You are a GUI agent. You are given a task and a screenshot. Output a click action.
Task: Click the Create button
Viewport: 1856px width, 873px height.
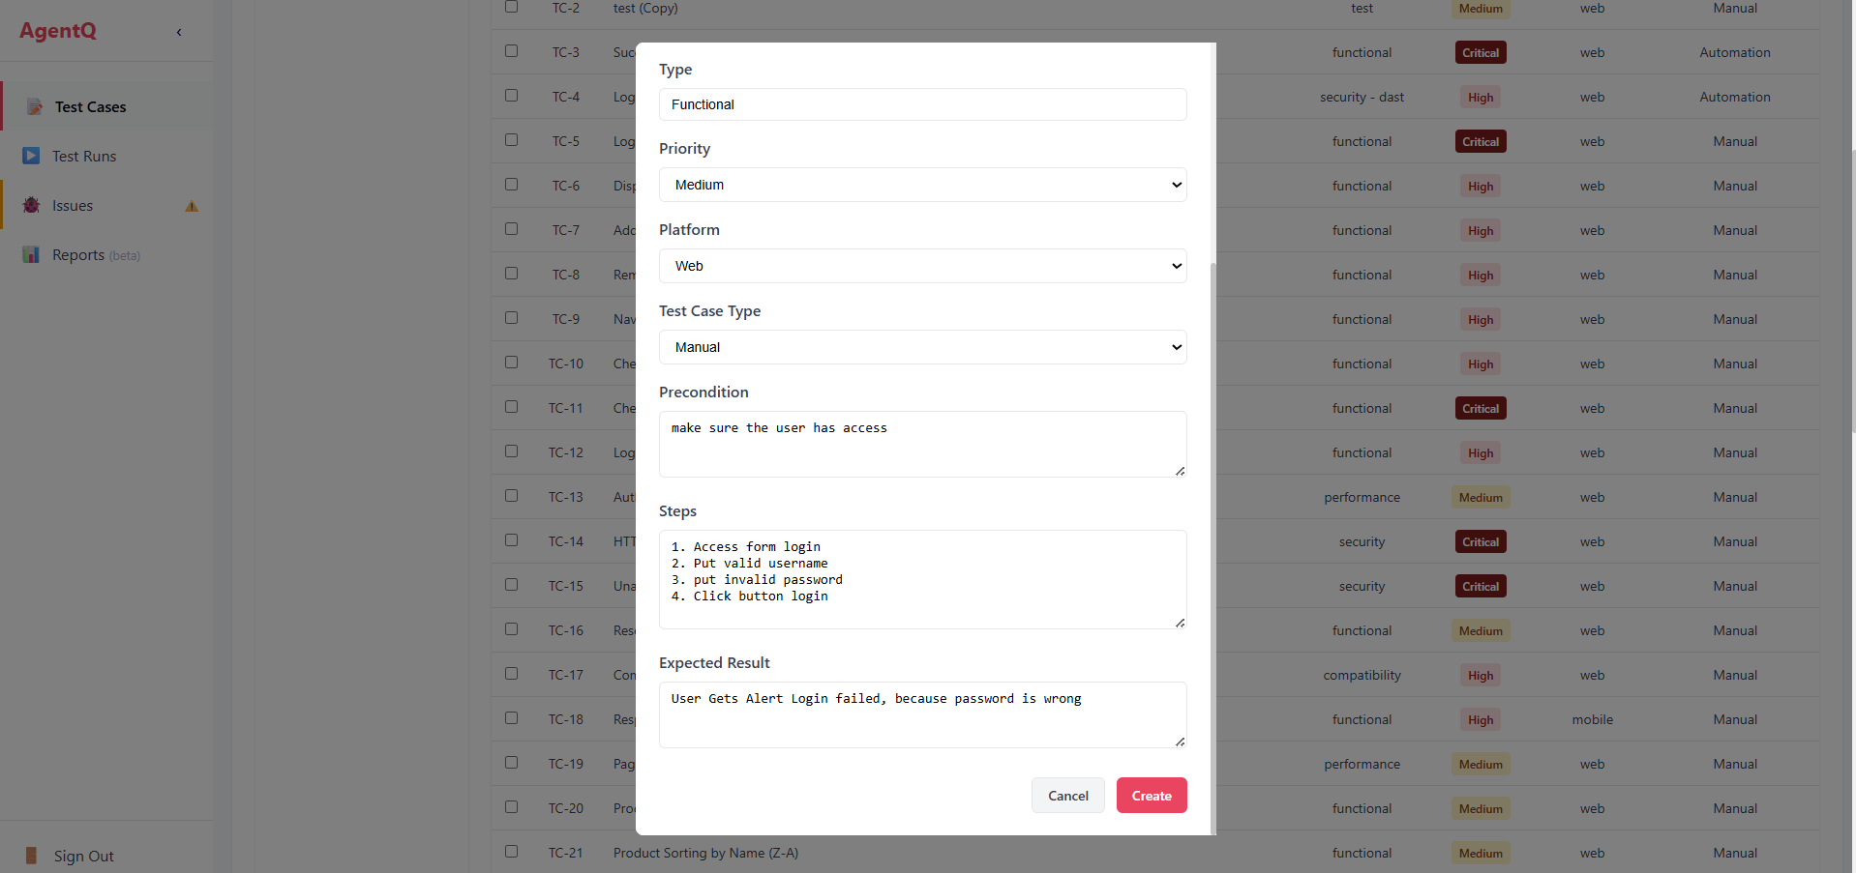1151,795
